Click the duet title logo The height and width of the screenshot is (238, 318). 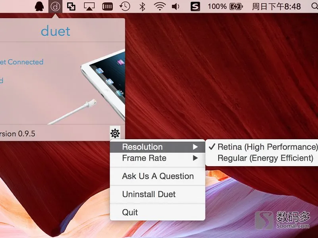(x=56, y=31)
